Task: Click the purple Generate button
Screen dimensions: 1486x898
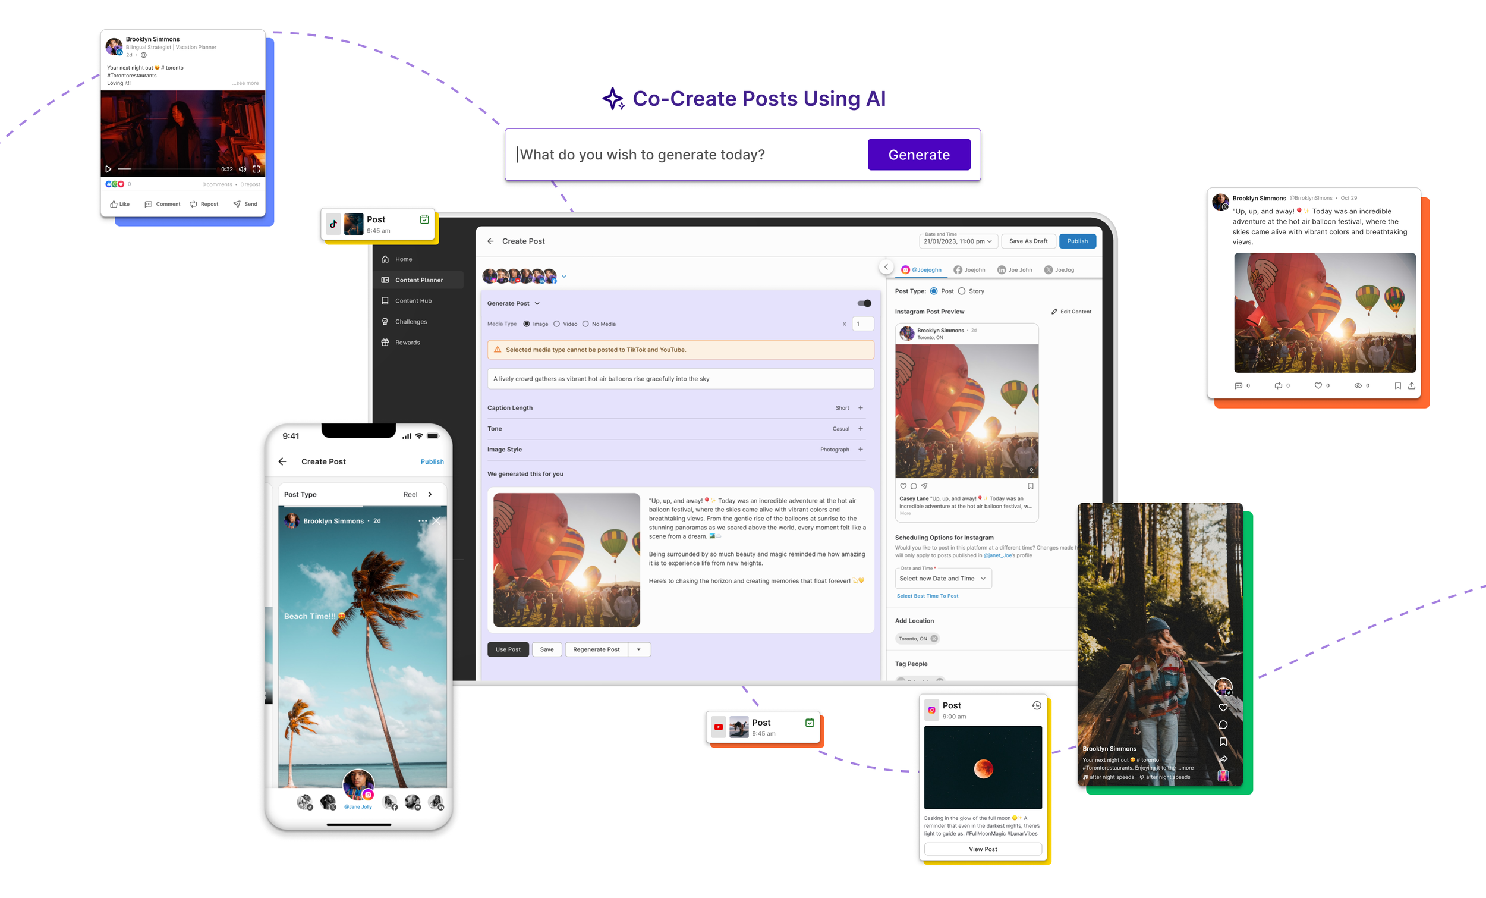Action: [918, 155]
